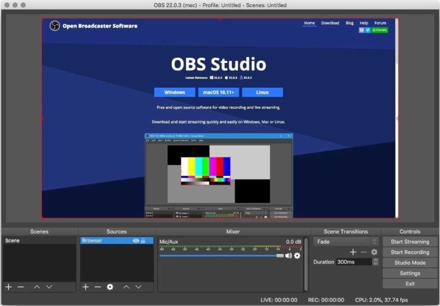Click the CPU usage status text
Viewport: 440px width, 306px height.
point(381,300)
